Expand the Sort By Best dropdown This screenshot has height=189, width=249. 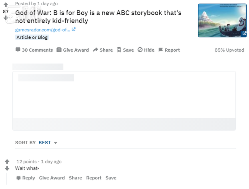click(x=48, y=143)
